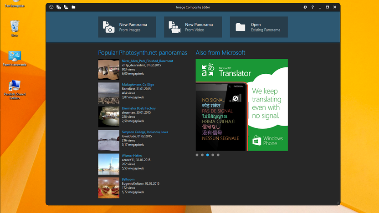The image size is (379, 213).
Task: Click Wismar Hafen harbor thumbnail
Action: [x=109, y=164]
